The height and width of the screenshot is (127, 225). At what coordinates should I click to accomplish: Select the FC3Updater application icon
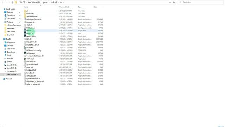[x=25, y=53]
